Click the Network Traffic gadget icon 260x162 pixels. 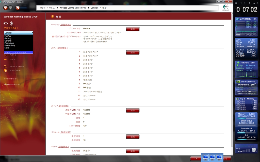pyautogui.click(x=238, y=63)
